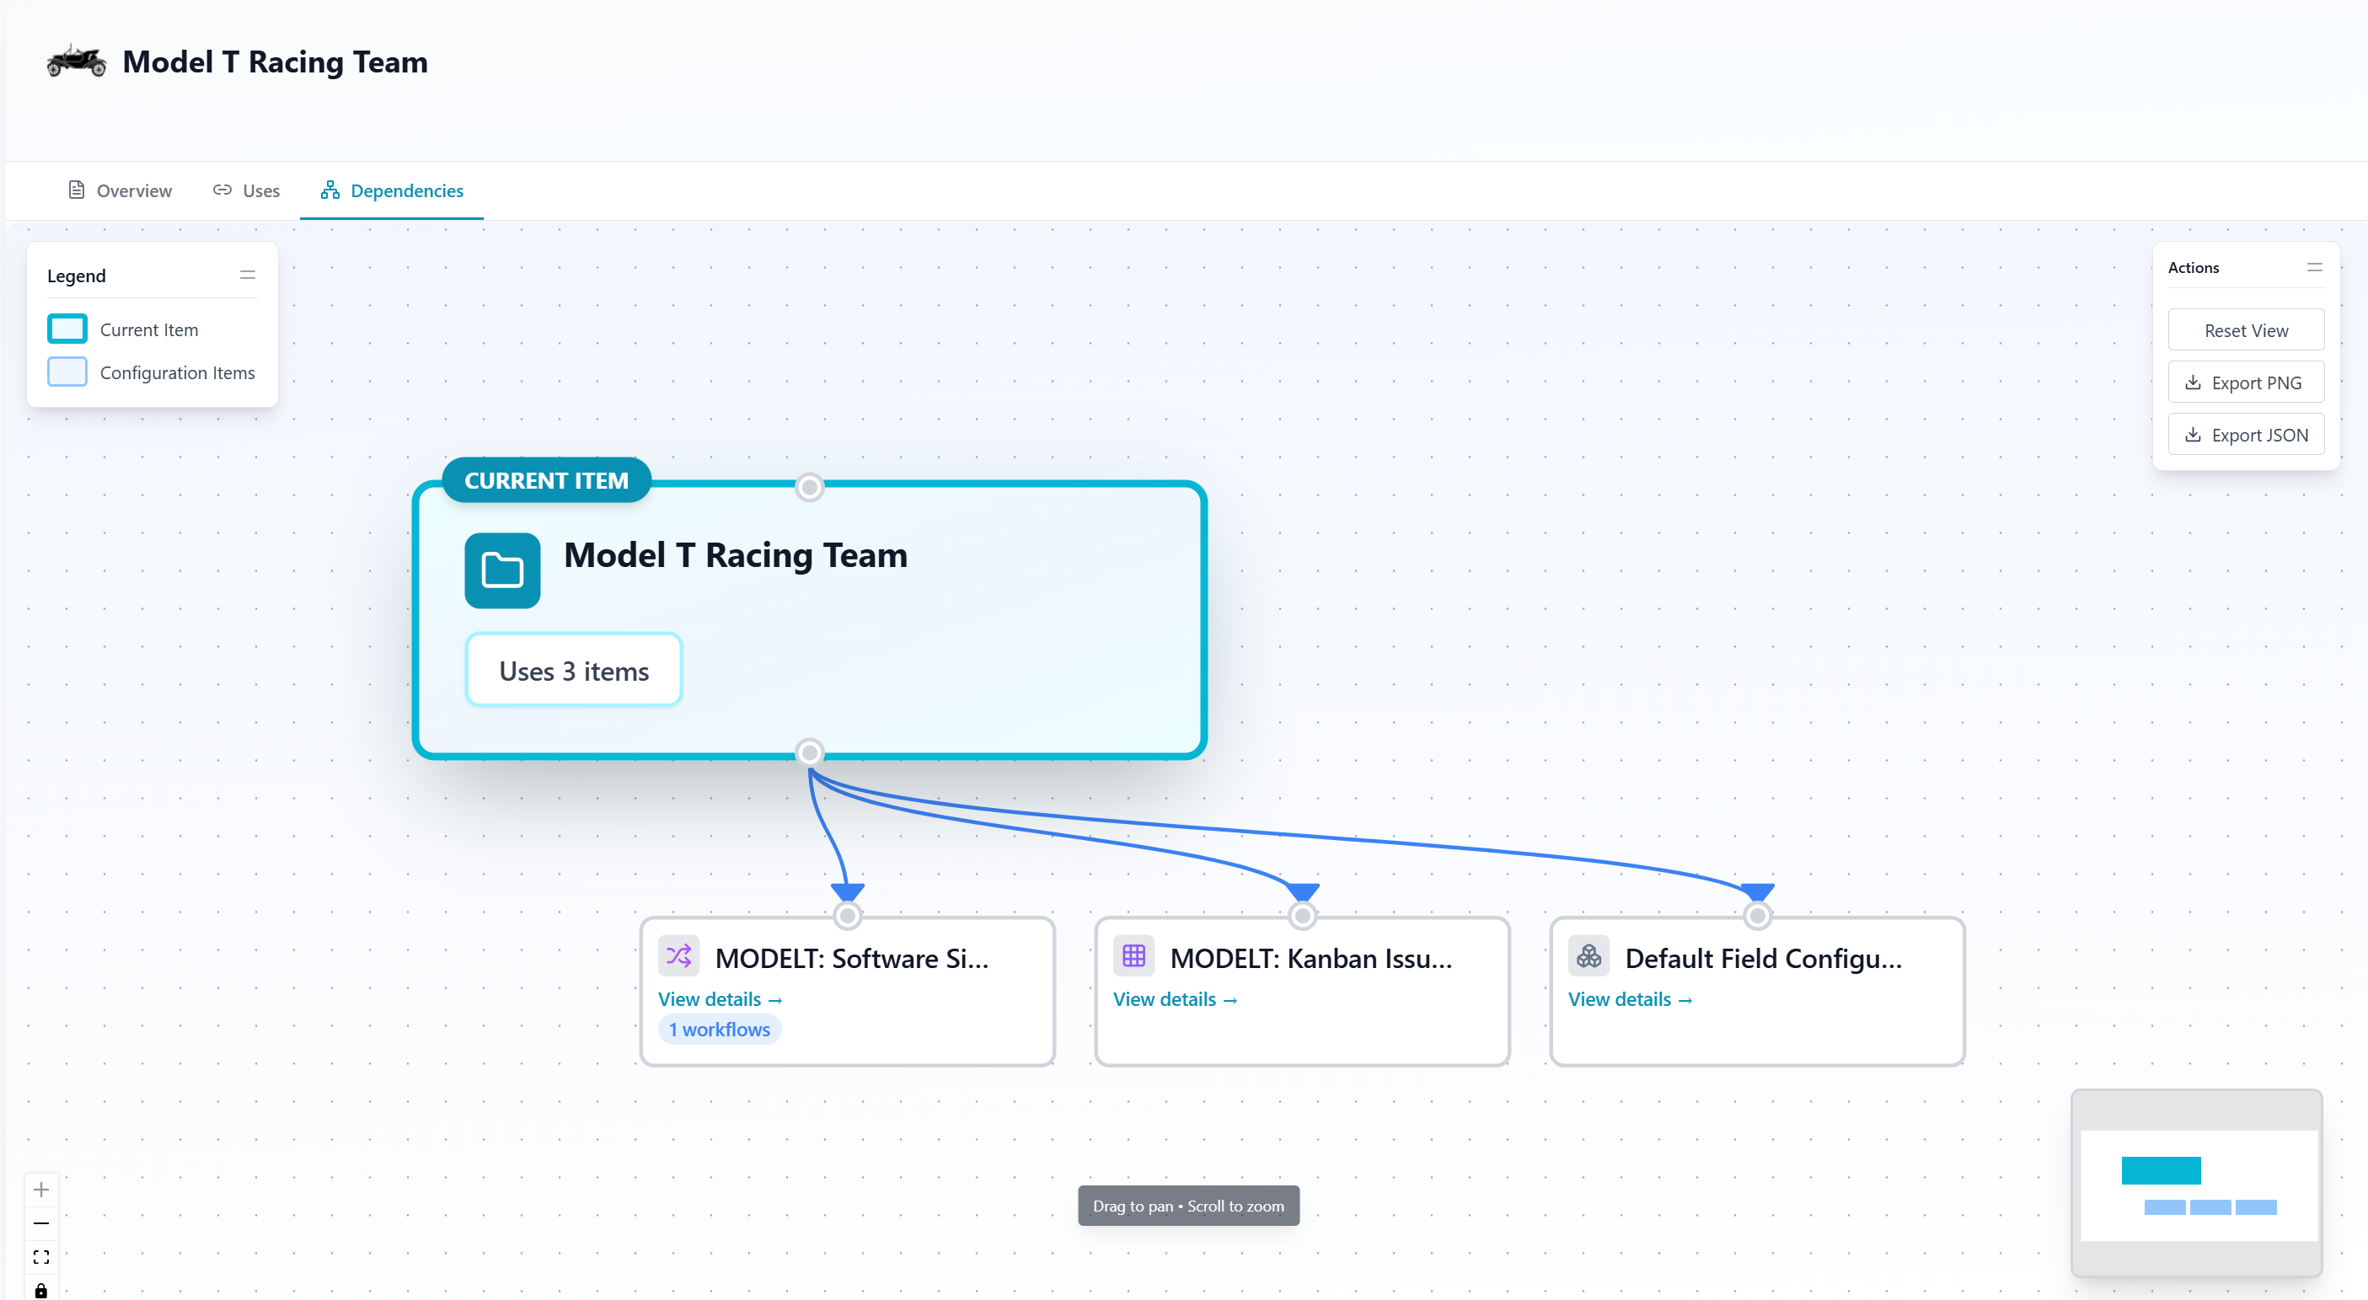
Task: Collapse the Legend panel
Action: pyautogui.click(x=247, y=276)
